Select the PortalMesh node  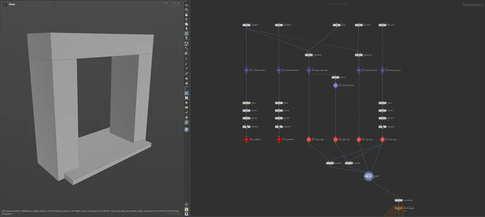tap(279, 25)
